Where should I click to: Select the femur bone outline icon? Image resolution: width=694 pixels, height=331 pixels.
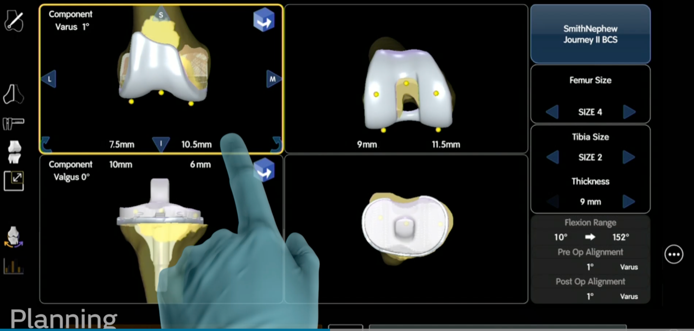pos(14,94)
